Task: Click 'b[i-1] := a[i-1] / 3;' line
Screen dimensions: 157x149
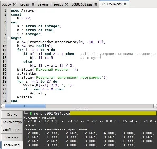Action: pyautogui.click(x=52, y=66)
